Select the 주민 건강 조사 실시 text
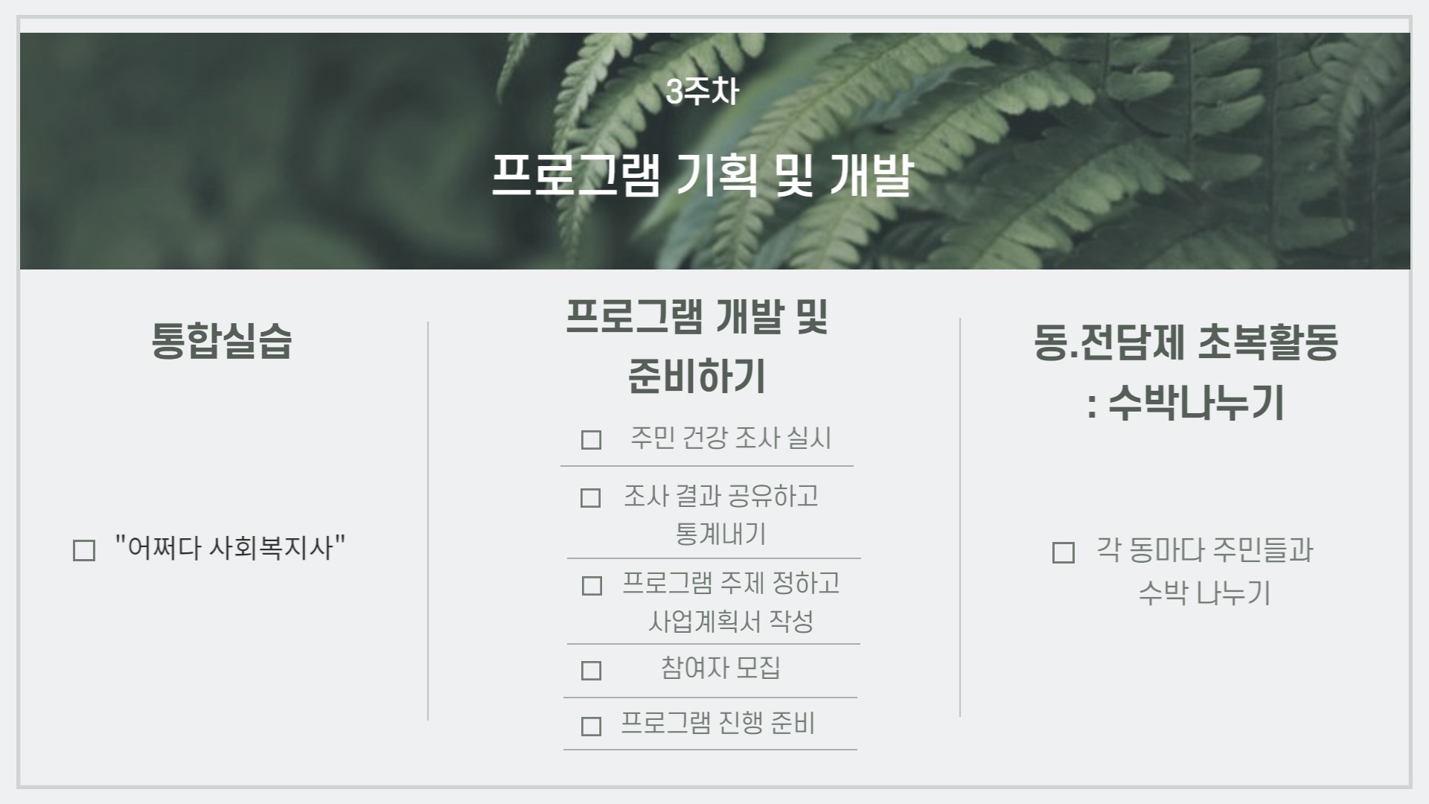 point(731,438)
